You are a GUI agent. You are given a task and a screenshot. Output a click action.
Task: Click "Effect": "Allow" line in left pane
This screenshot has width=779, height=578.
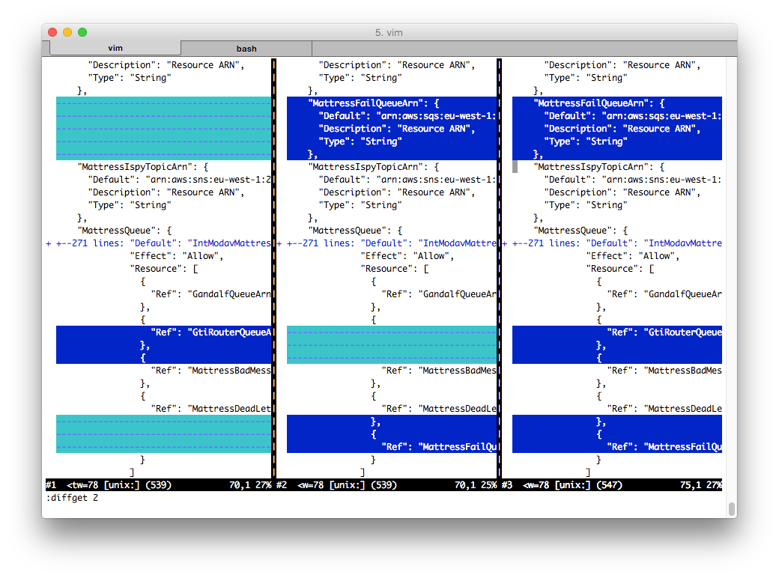click(x=177, y=256)
